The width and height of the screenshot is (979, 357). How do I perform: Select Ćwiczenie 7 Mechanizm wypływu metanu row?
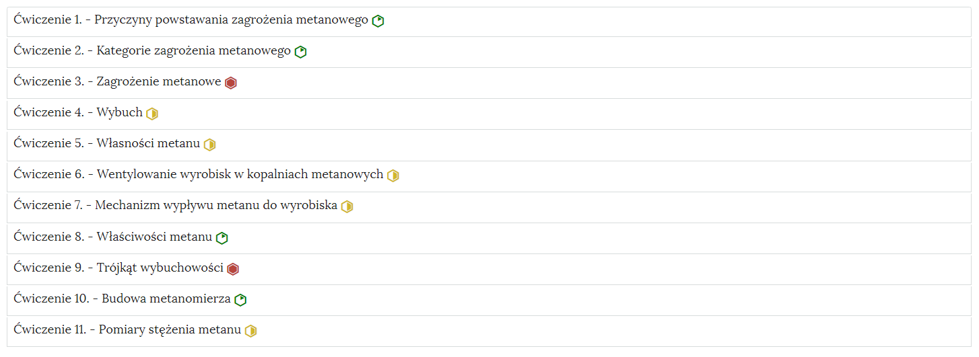click(x=489, y=207)
